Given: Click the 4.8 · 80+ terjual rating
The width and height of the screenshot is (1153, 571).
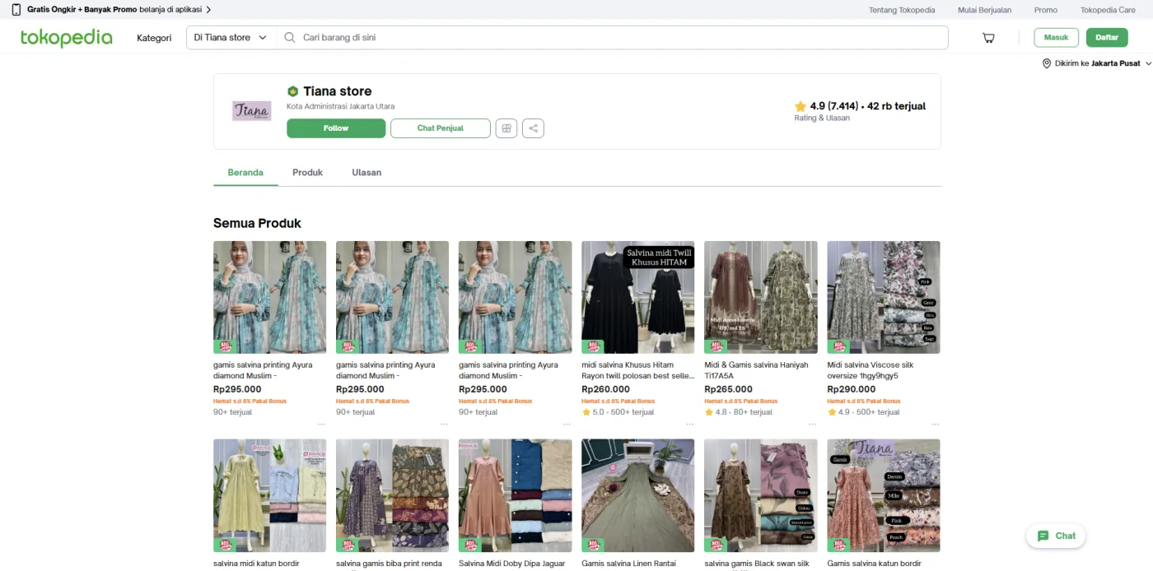Looking at the screenshot, I should 739,412.
